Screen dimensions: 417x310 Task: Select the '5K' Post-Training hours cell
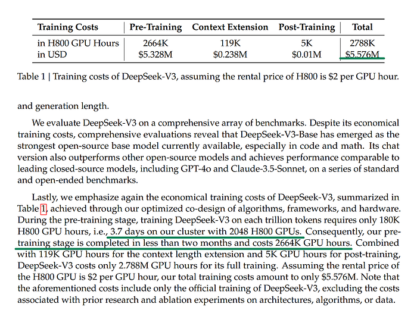coord(307,43)
